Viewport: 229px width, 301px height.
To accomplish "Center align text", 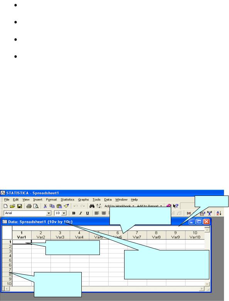I will pyautogui.click(x=104, y=213).
